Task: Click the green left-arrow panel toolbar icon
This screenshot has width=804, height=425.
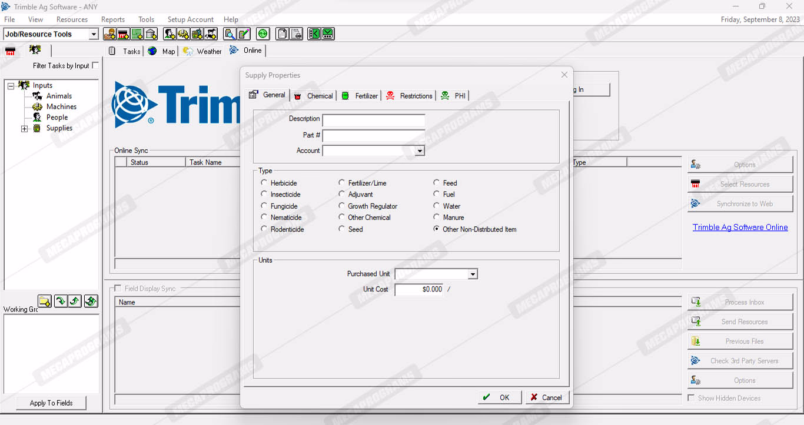Action: pyautogui.click(x=314, y=34)
